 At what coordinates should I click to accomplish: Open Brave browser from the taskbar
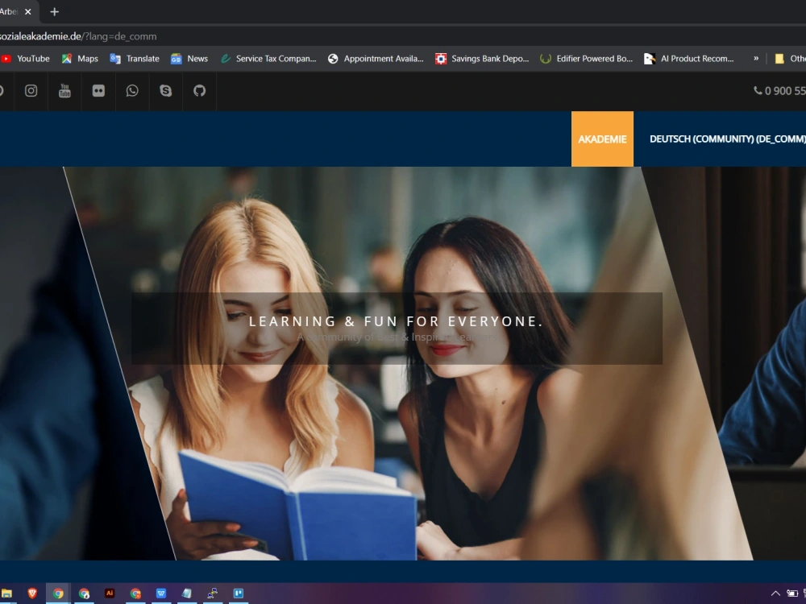coord(32,594)
